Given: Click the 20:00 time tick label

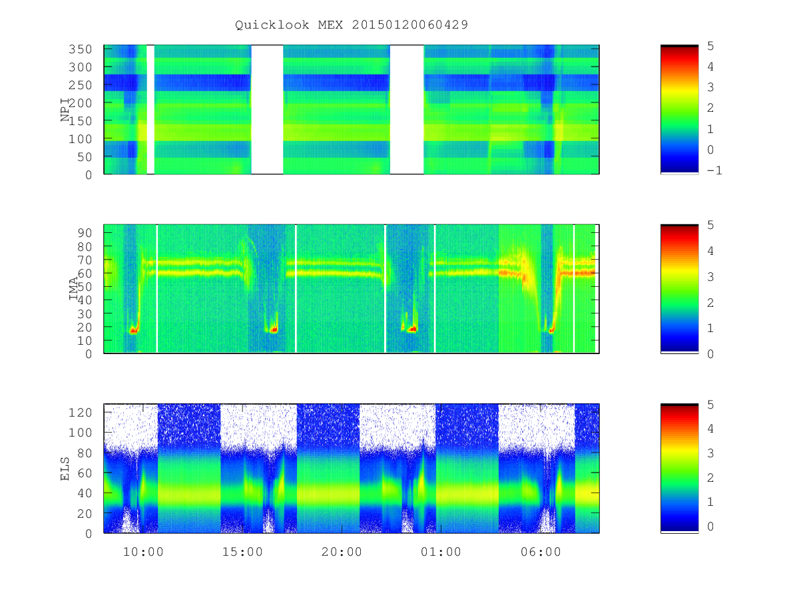Looking at the screenshot, I should [342, 552].
